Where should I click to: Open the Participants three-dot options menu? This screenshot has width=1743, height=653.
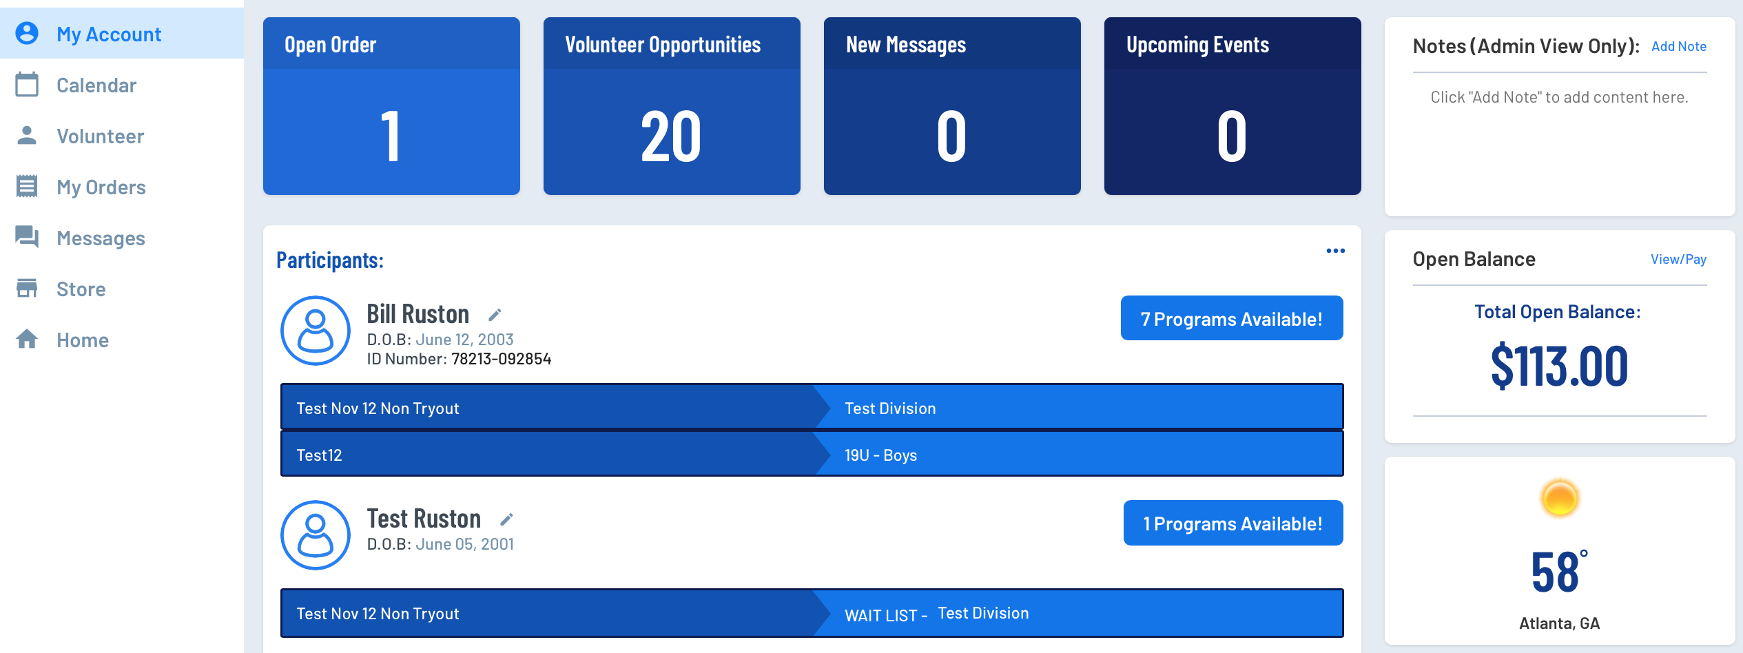1335,251
